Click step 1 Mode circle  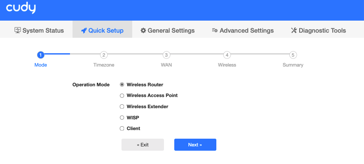click(x=41, y=55)
